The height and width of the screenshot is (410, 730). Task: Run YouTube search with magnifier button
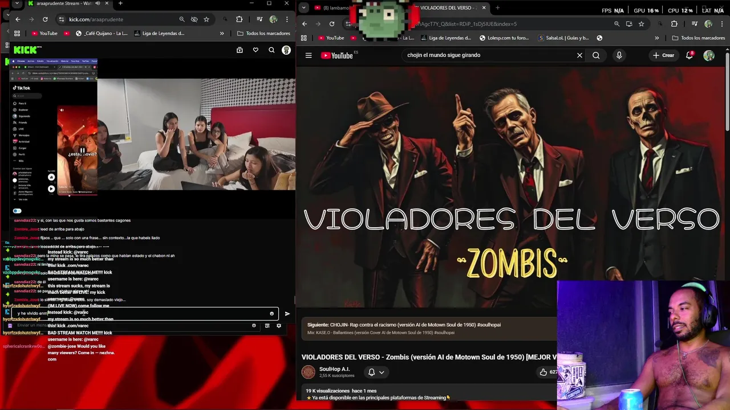(x=596, y=55)
